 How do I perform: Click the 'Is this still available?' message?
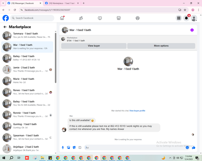pyautogui.click(x=82, y=120)
